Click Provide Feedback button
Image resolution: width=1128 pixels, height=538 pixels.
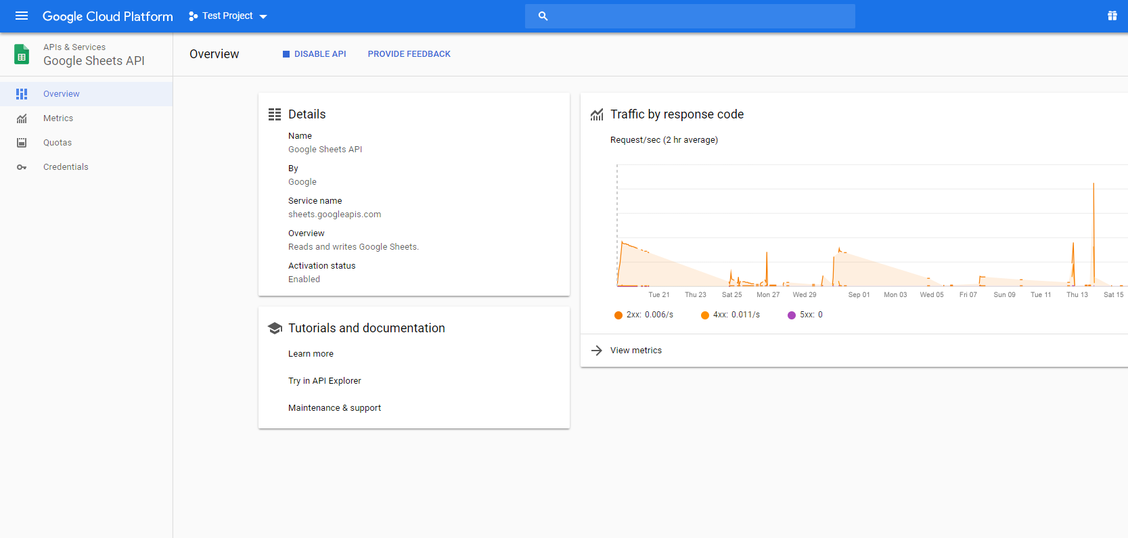coord(409,54)
